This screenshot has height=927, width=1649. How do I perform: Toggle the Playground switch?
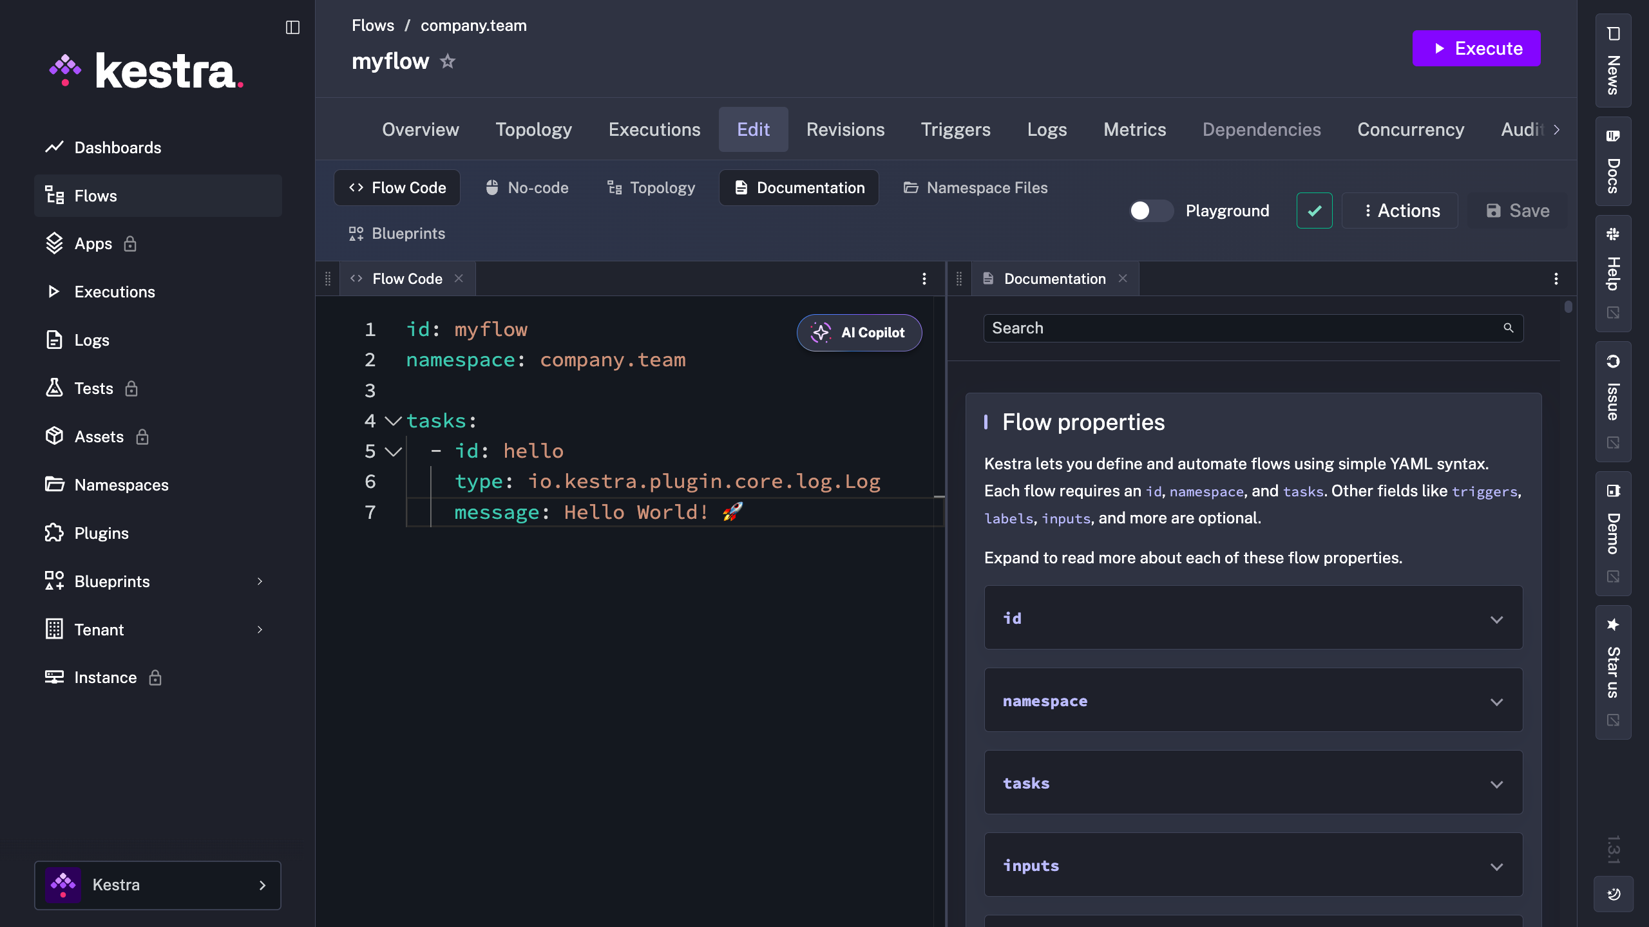point(1150,211)
